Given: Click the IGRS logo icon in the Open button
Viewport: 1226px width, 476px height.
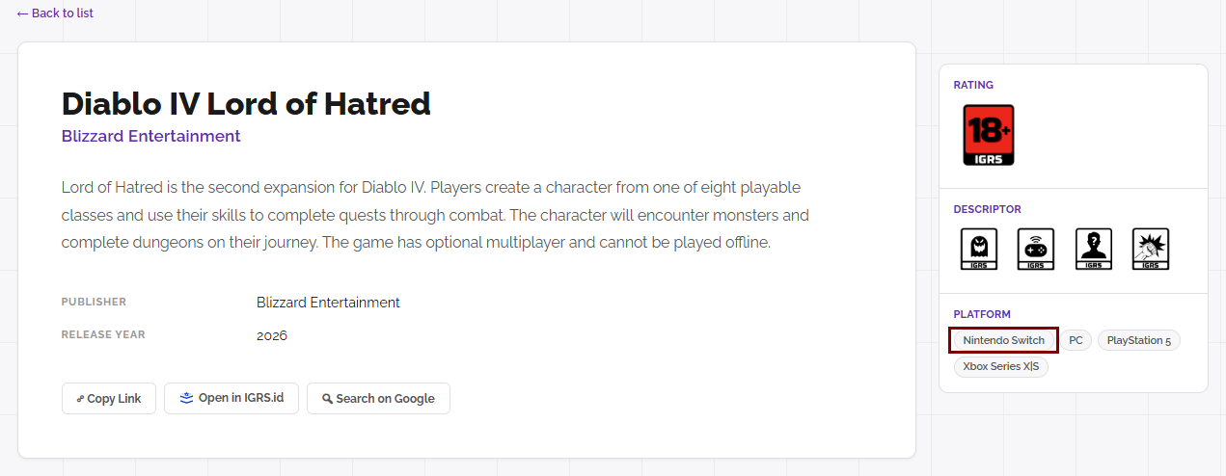Looking at the screenshot, I should (x=187, y=398).
